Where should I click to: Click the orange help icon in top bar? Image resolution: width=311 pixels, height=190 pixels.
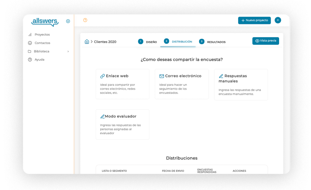[85, 20]
